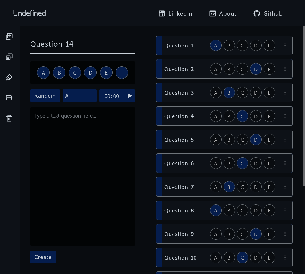Select answer A for Question 6
The width and height of the screenshot is (305, 274).
[x=216, y=163]
